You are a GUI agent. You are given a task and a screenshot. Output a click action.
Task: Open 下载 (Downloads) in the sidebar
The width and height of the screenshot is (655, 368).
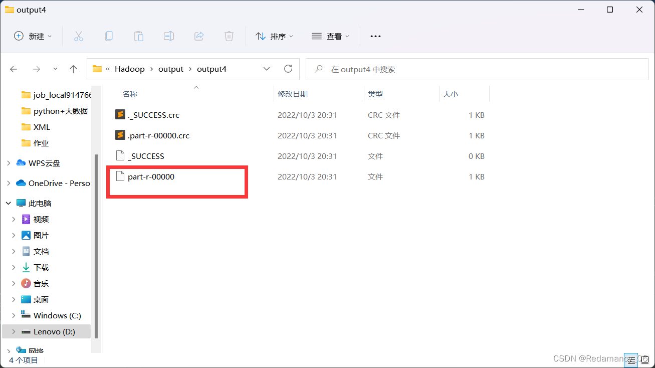tap(35, 267)
